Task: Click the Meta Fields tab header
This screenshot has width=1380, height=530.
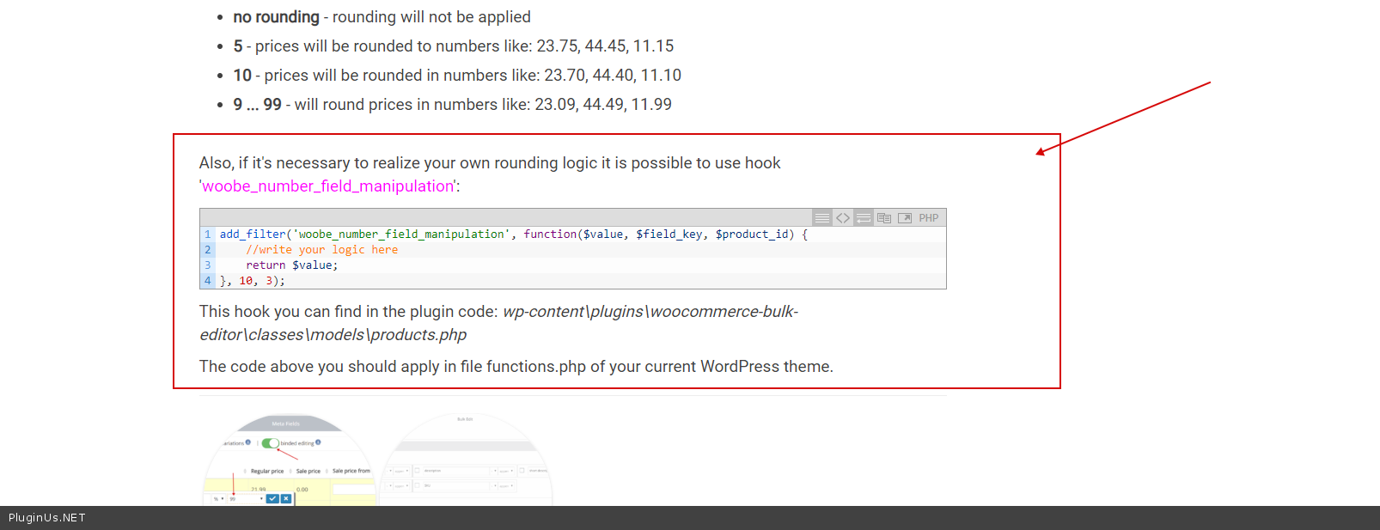Action: [286, 423]
